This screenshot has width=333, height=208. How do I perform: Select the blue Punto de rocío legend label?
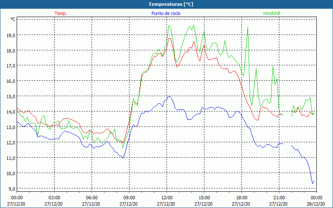tap(166, 13)
